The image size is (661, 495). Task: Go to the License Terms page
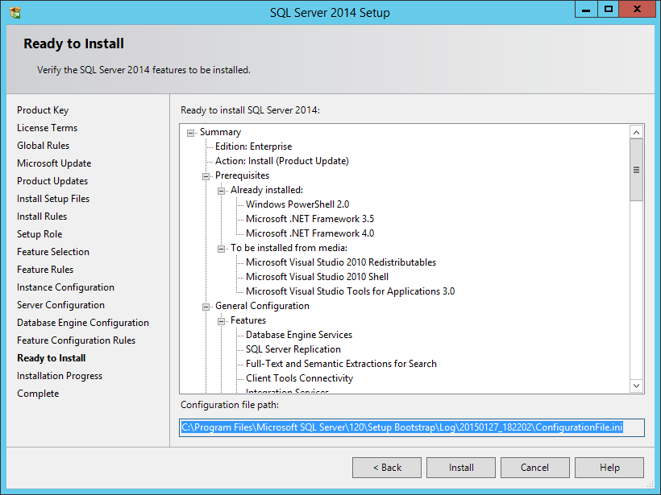47,127
